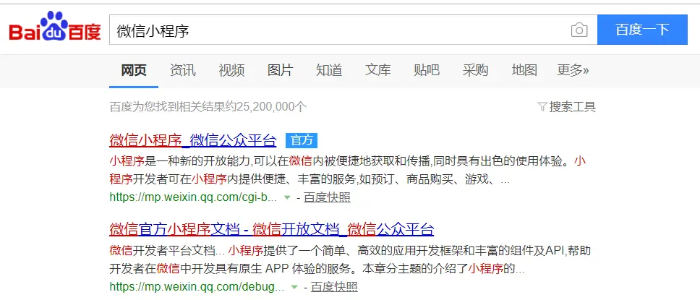The image size is (700, 300).
Task: Switch to the 地图 tab
Action: coord(524,70)
